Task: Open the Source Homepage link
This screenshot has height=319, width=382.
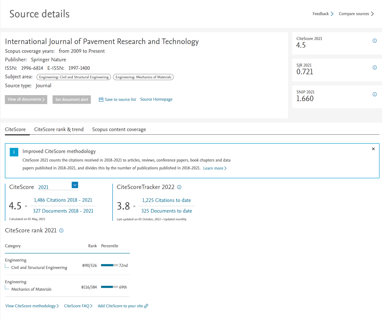Action: point(156,99)
